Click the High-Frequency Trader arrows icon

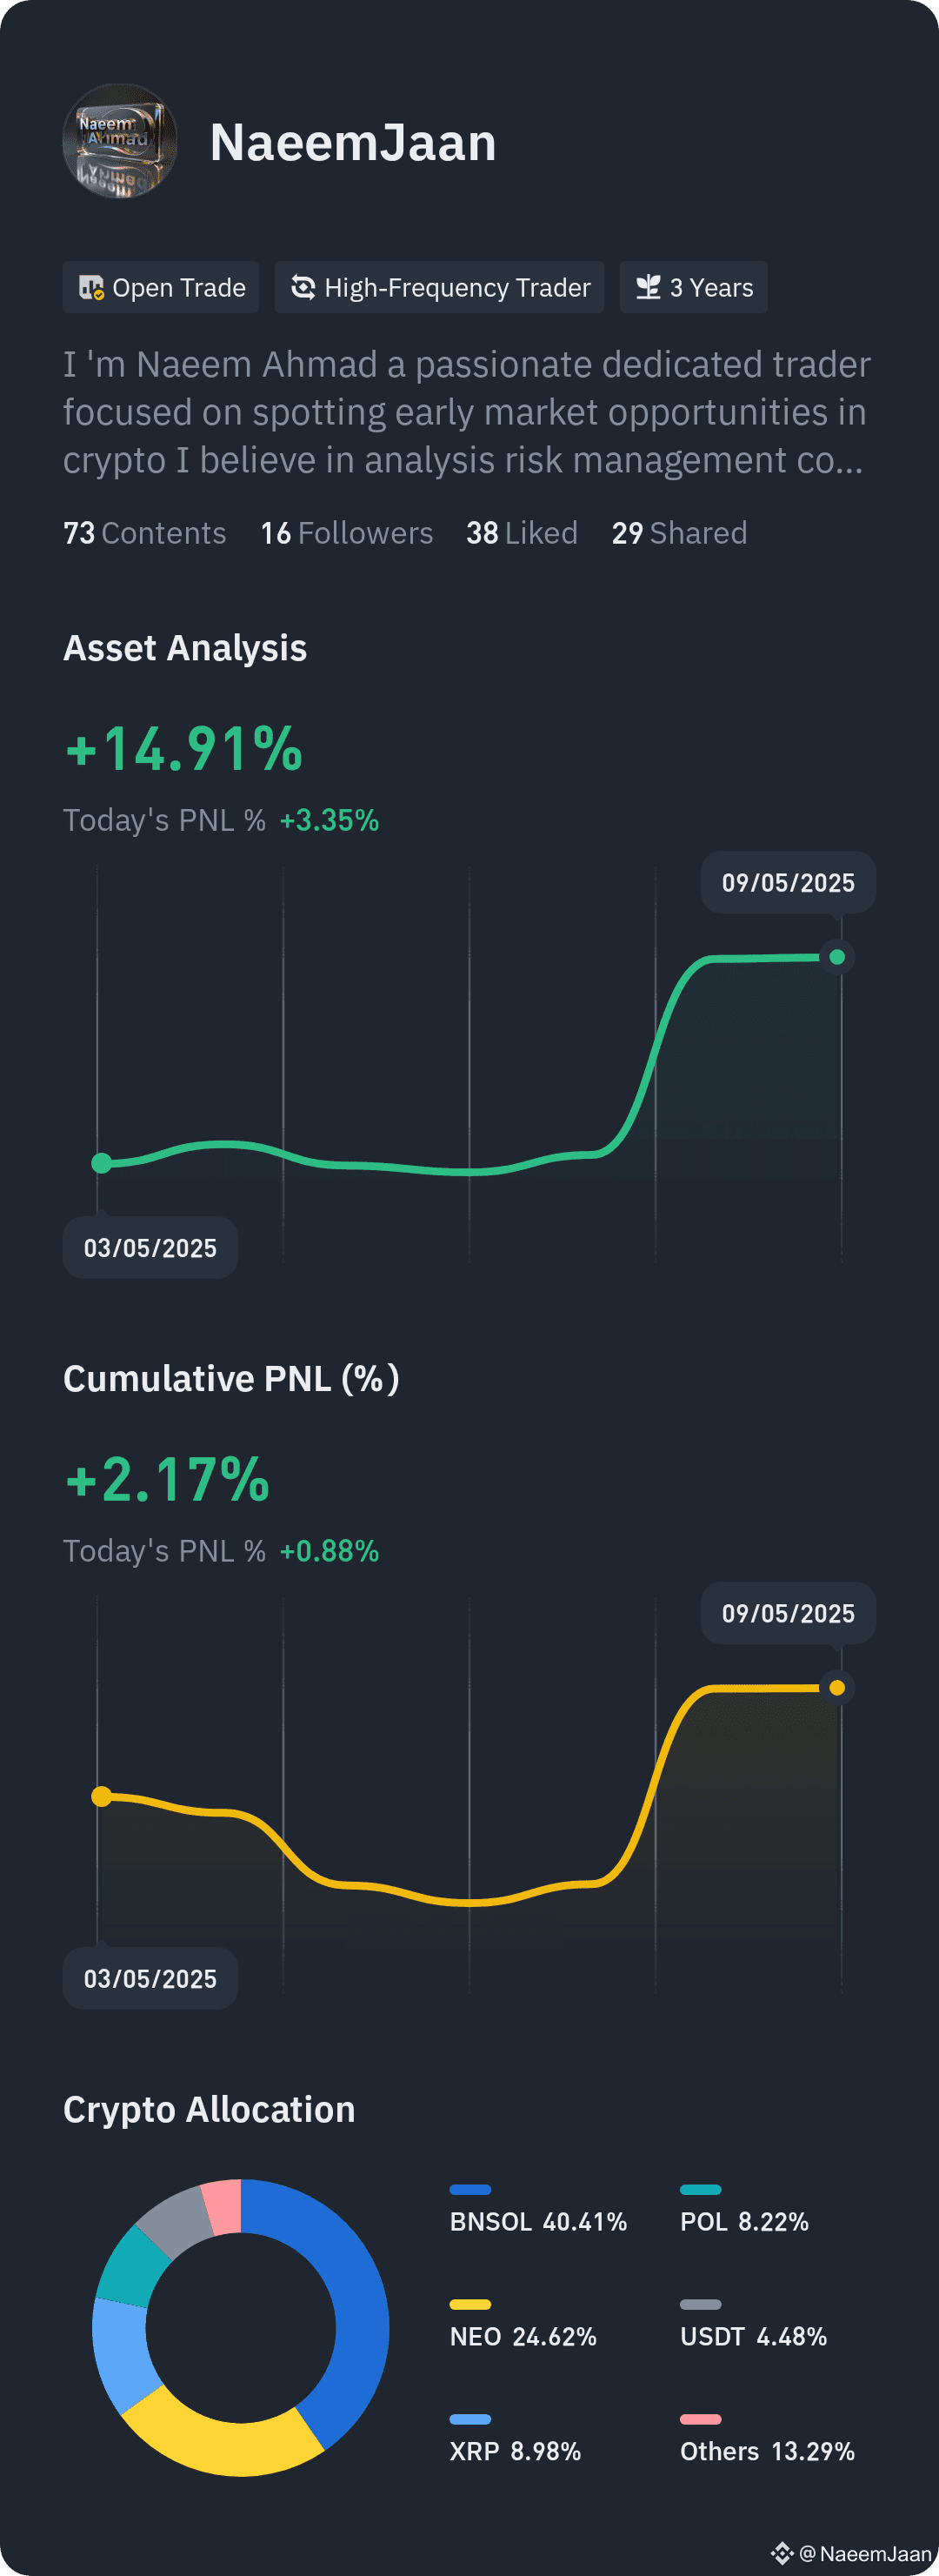coord(303,288)
